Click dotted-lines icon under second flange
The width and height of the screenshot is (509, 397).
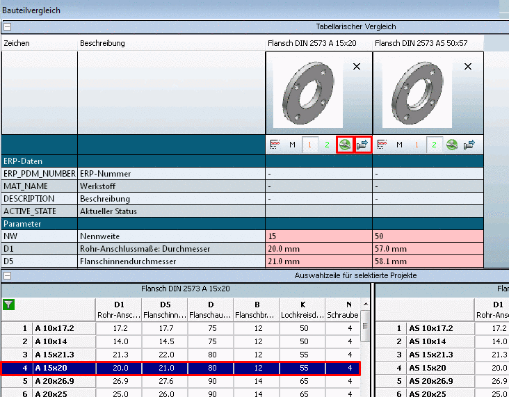382,145
